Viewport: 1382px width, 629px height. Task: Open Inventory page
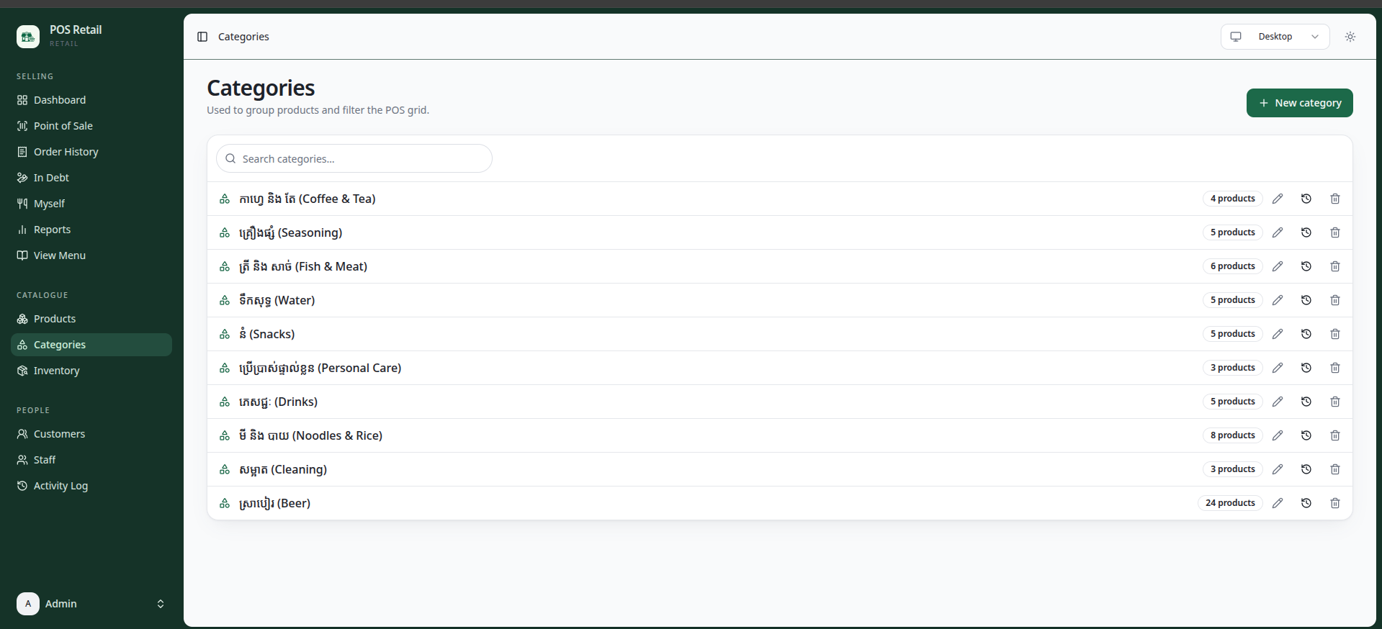pyautogui.click(x=91, y=371)
